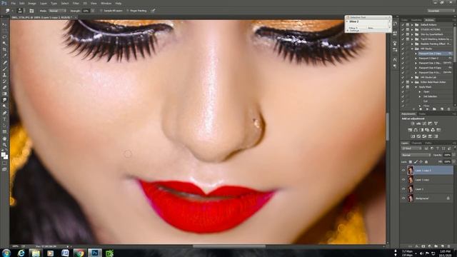
Task: Click the Brightness/Contrast adjustment icon
Action: pyautogui.click(x=413, y=124)
